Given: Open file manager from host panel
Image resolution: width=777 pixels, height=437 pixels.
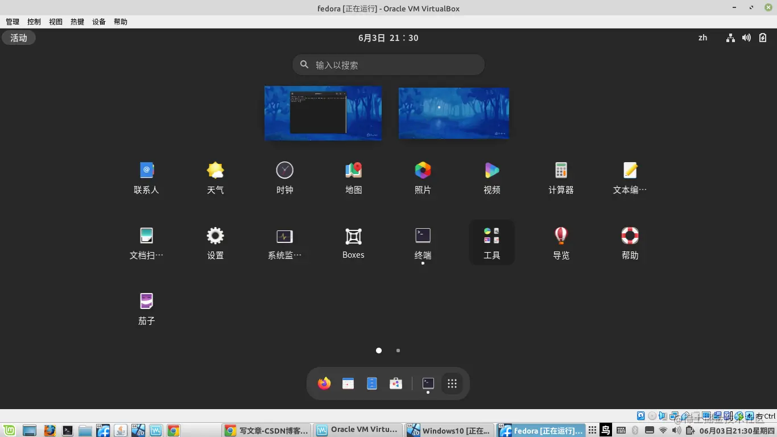Looking at the screenshot, I should pos(85,430).
